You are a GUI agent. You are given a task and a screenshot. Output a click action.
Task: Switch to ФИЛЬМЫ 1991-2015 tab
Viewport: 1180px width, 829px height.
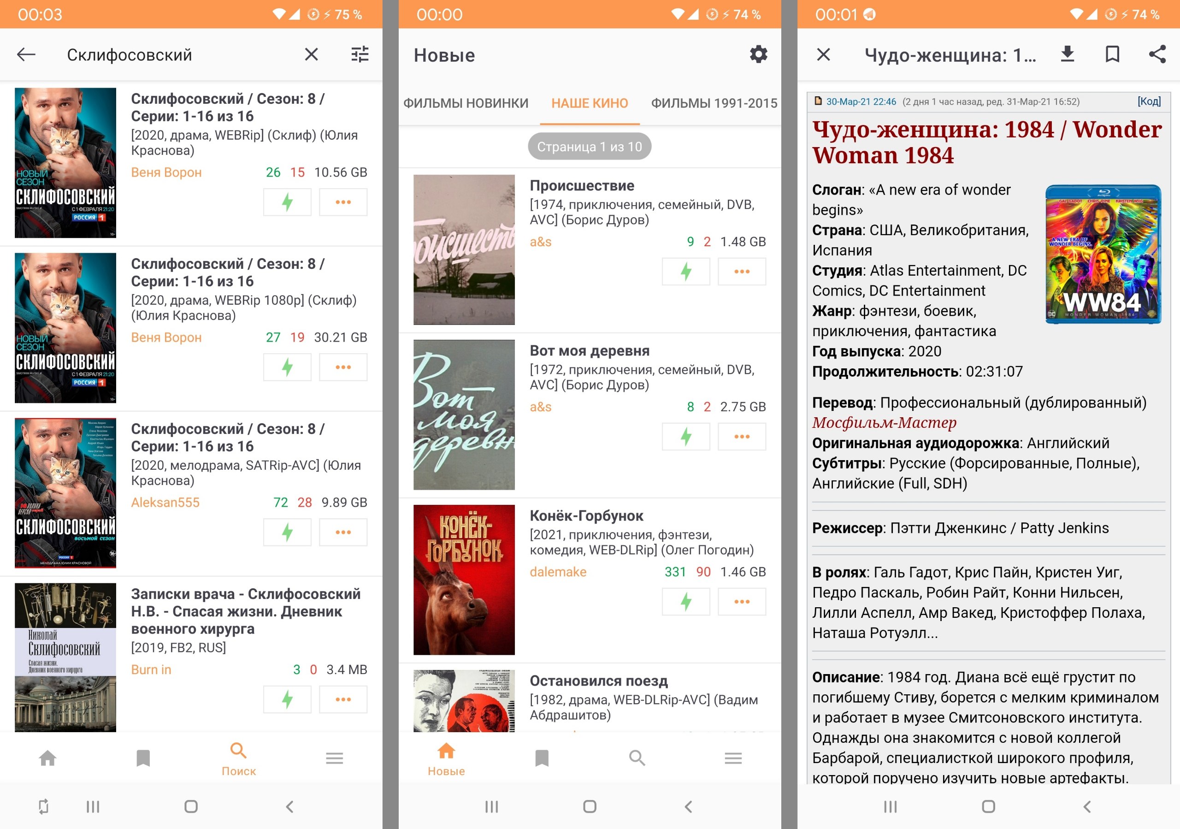714,103
